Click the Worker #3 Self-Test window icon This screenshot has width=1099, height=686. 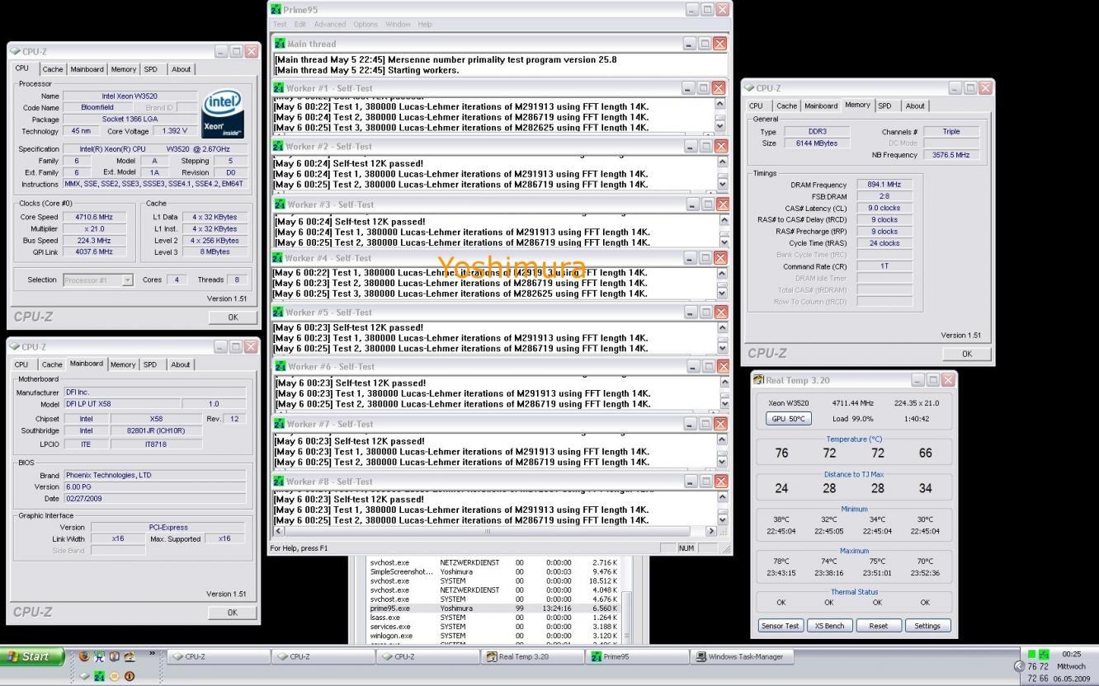280,204
